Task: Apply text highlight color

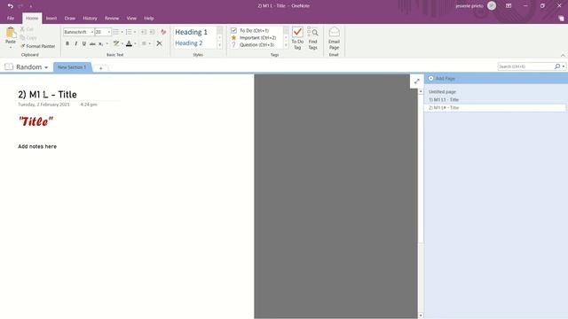Action: pos(116,43)
